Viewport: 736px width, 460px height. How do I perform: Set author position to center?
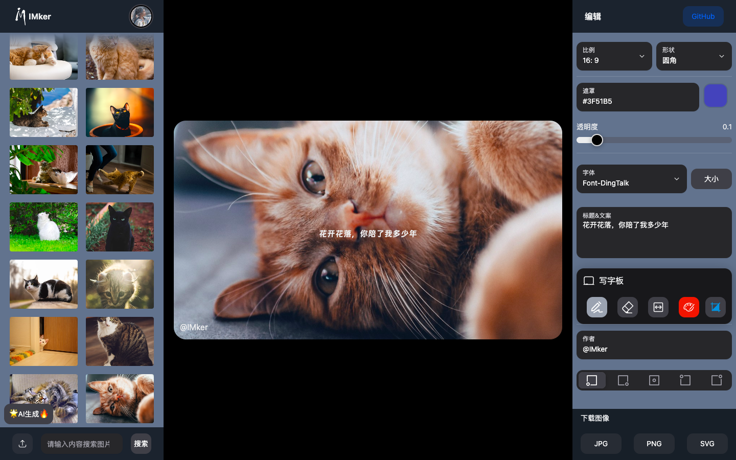coord(654,380)
